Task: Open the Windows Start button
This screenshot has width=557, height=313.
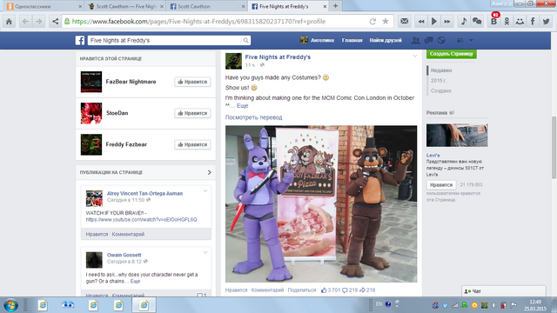Action: (10, 305)
